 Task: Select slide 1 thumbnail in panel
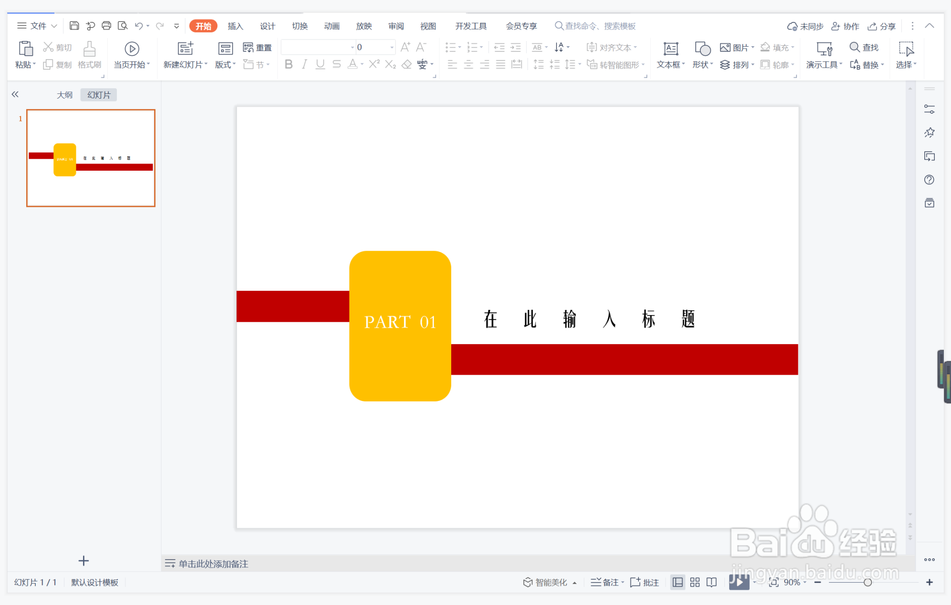coord(91,158)
